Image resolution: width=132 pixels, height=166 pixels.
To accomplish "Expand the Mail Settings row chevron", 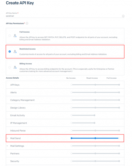I will click(x=7, y=146).
